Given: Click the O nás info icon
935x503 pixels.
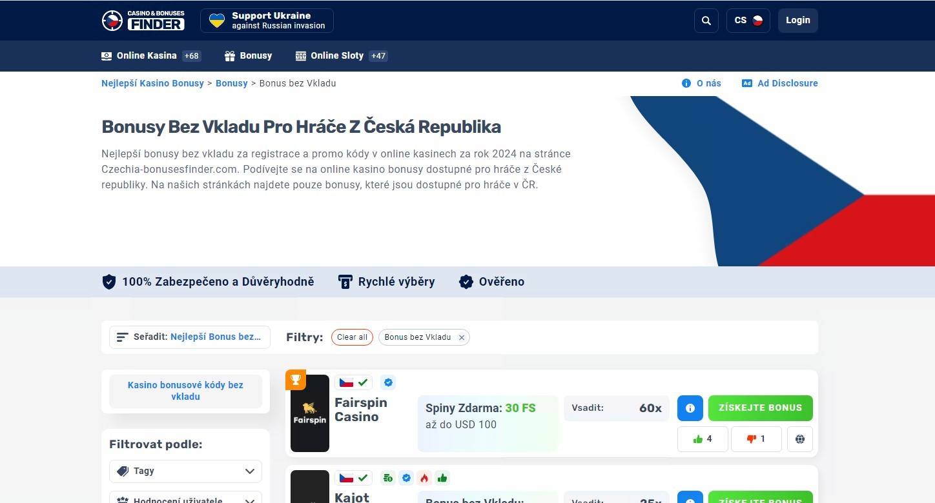Looking at the screenshot, I should point(686,83).
